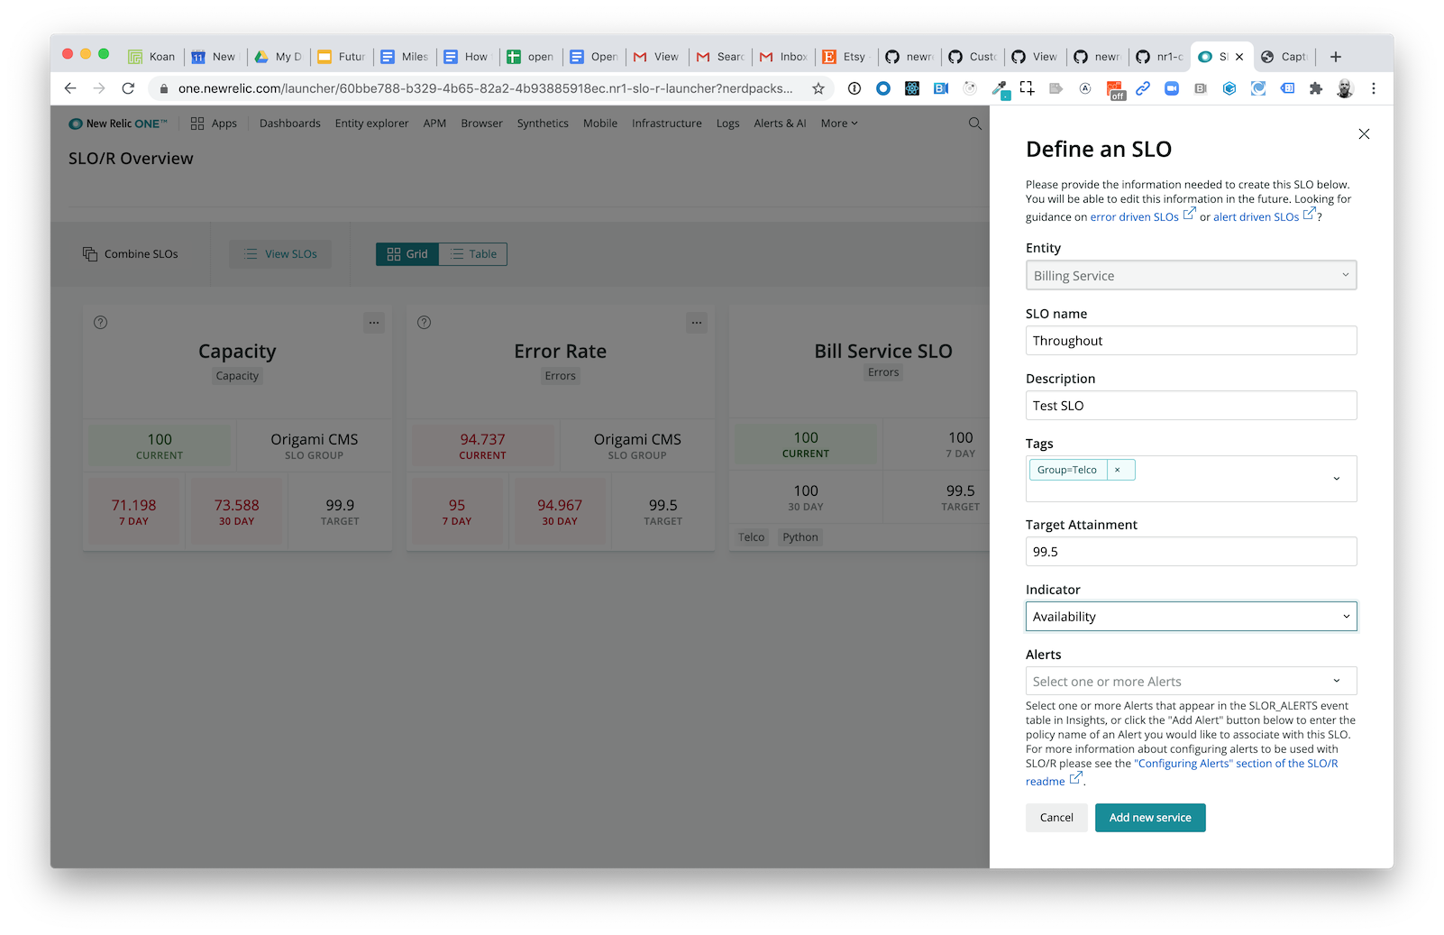Click the Description field with Test SLO
Image resolution: width=1444 pixels, height=935 pixels.
[1191, 406]
